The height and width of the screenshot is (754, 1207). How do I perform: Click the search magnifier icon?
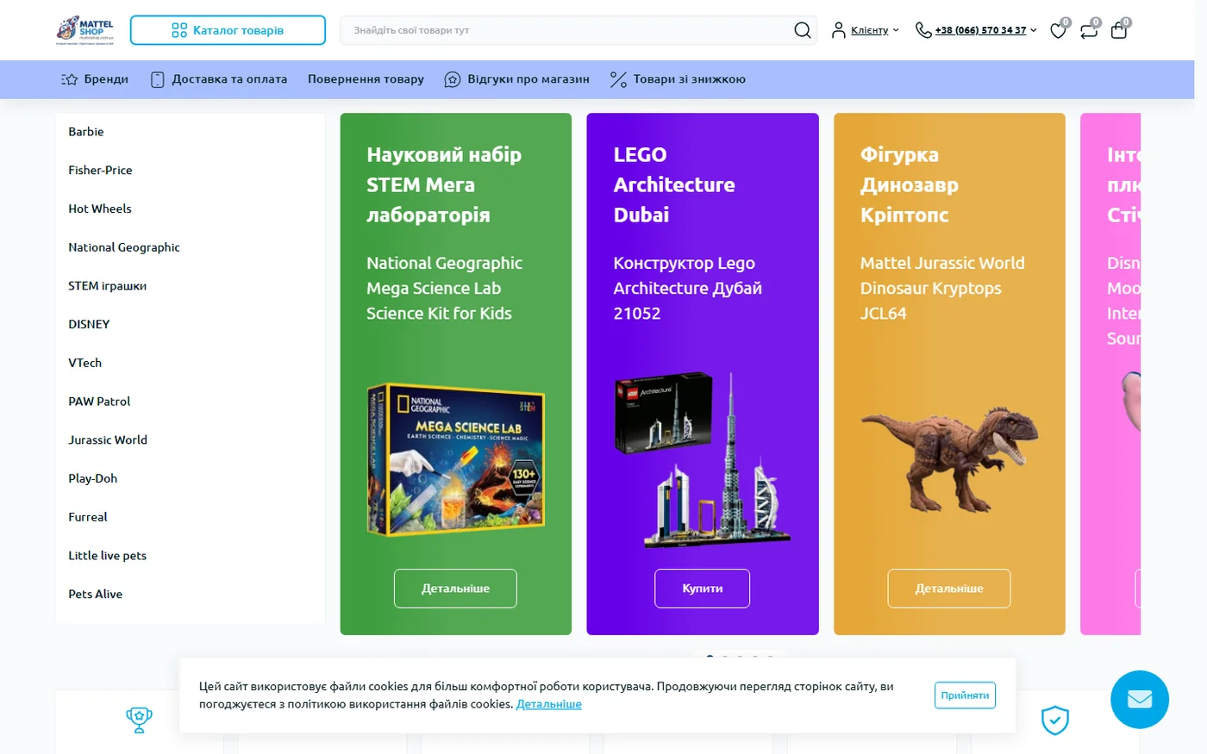(802, 30)
